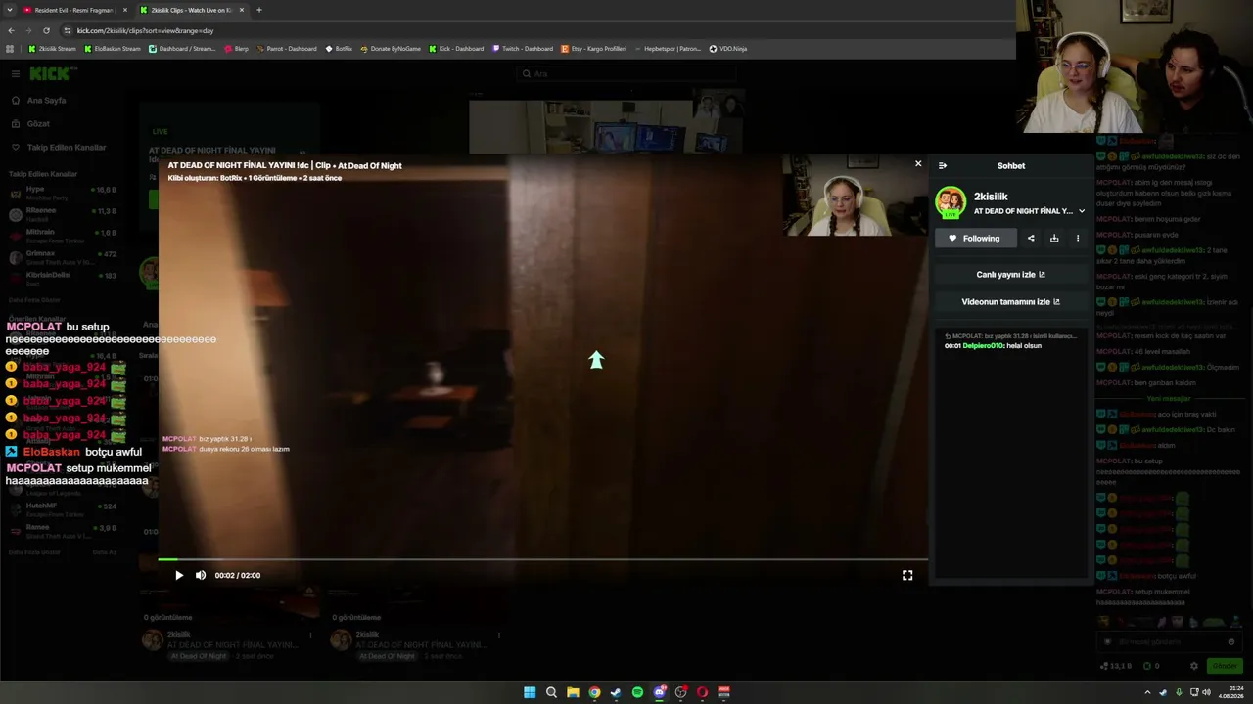Click the clip progress bar
This screenshot has width=1253, height=704.
[543, 560]
